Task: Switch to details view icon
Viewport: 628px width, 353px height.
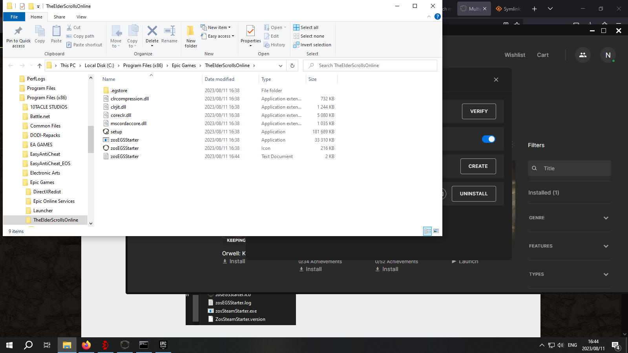Action: point(427,231)
